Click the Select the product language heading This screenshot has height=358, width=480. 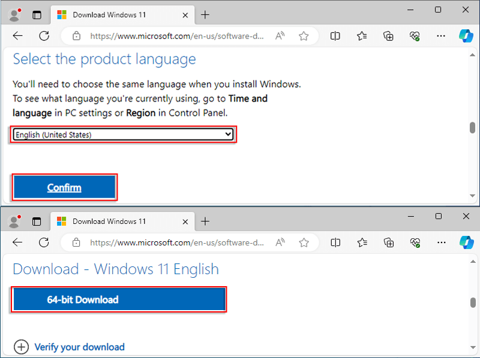104,59
